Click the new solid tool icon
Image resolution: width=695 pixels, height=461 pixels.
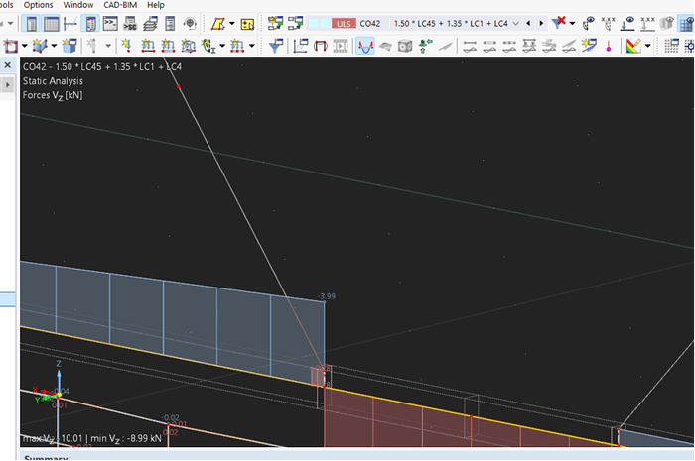tap(40, 46)
